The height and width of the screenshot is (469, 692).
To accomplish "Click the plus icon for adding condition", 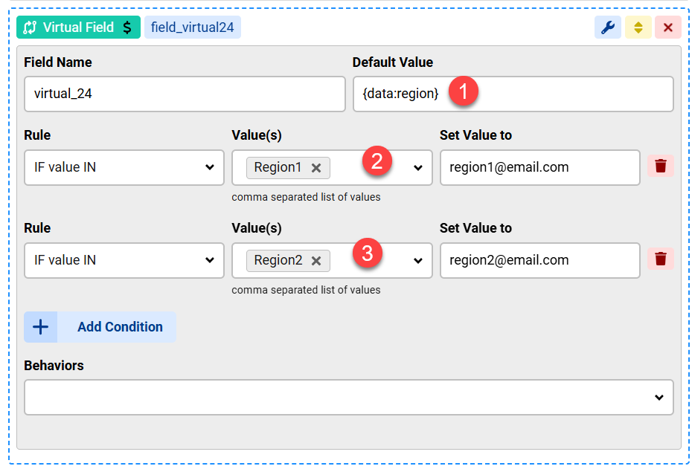I will 40,327.
